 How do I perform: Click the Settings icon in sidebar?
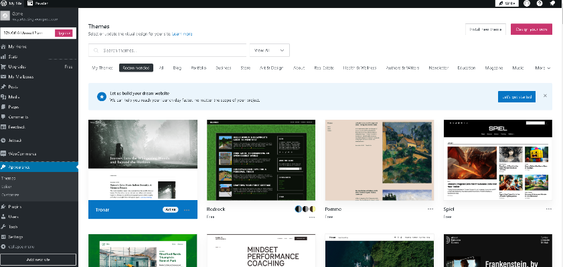[x=3, y=237]
